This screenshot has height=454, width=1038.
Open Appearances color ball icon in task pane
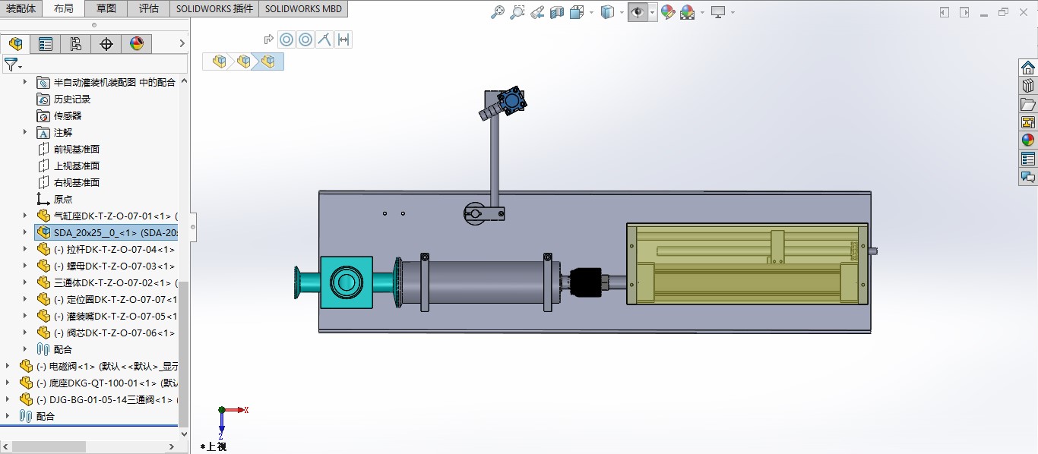1028,140
